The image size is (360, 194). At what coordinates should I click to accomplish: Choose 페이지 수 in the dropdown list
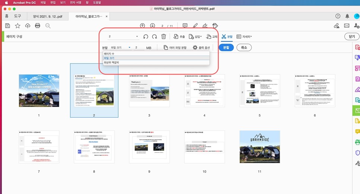(x=156, y=54)
